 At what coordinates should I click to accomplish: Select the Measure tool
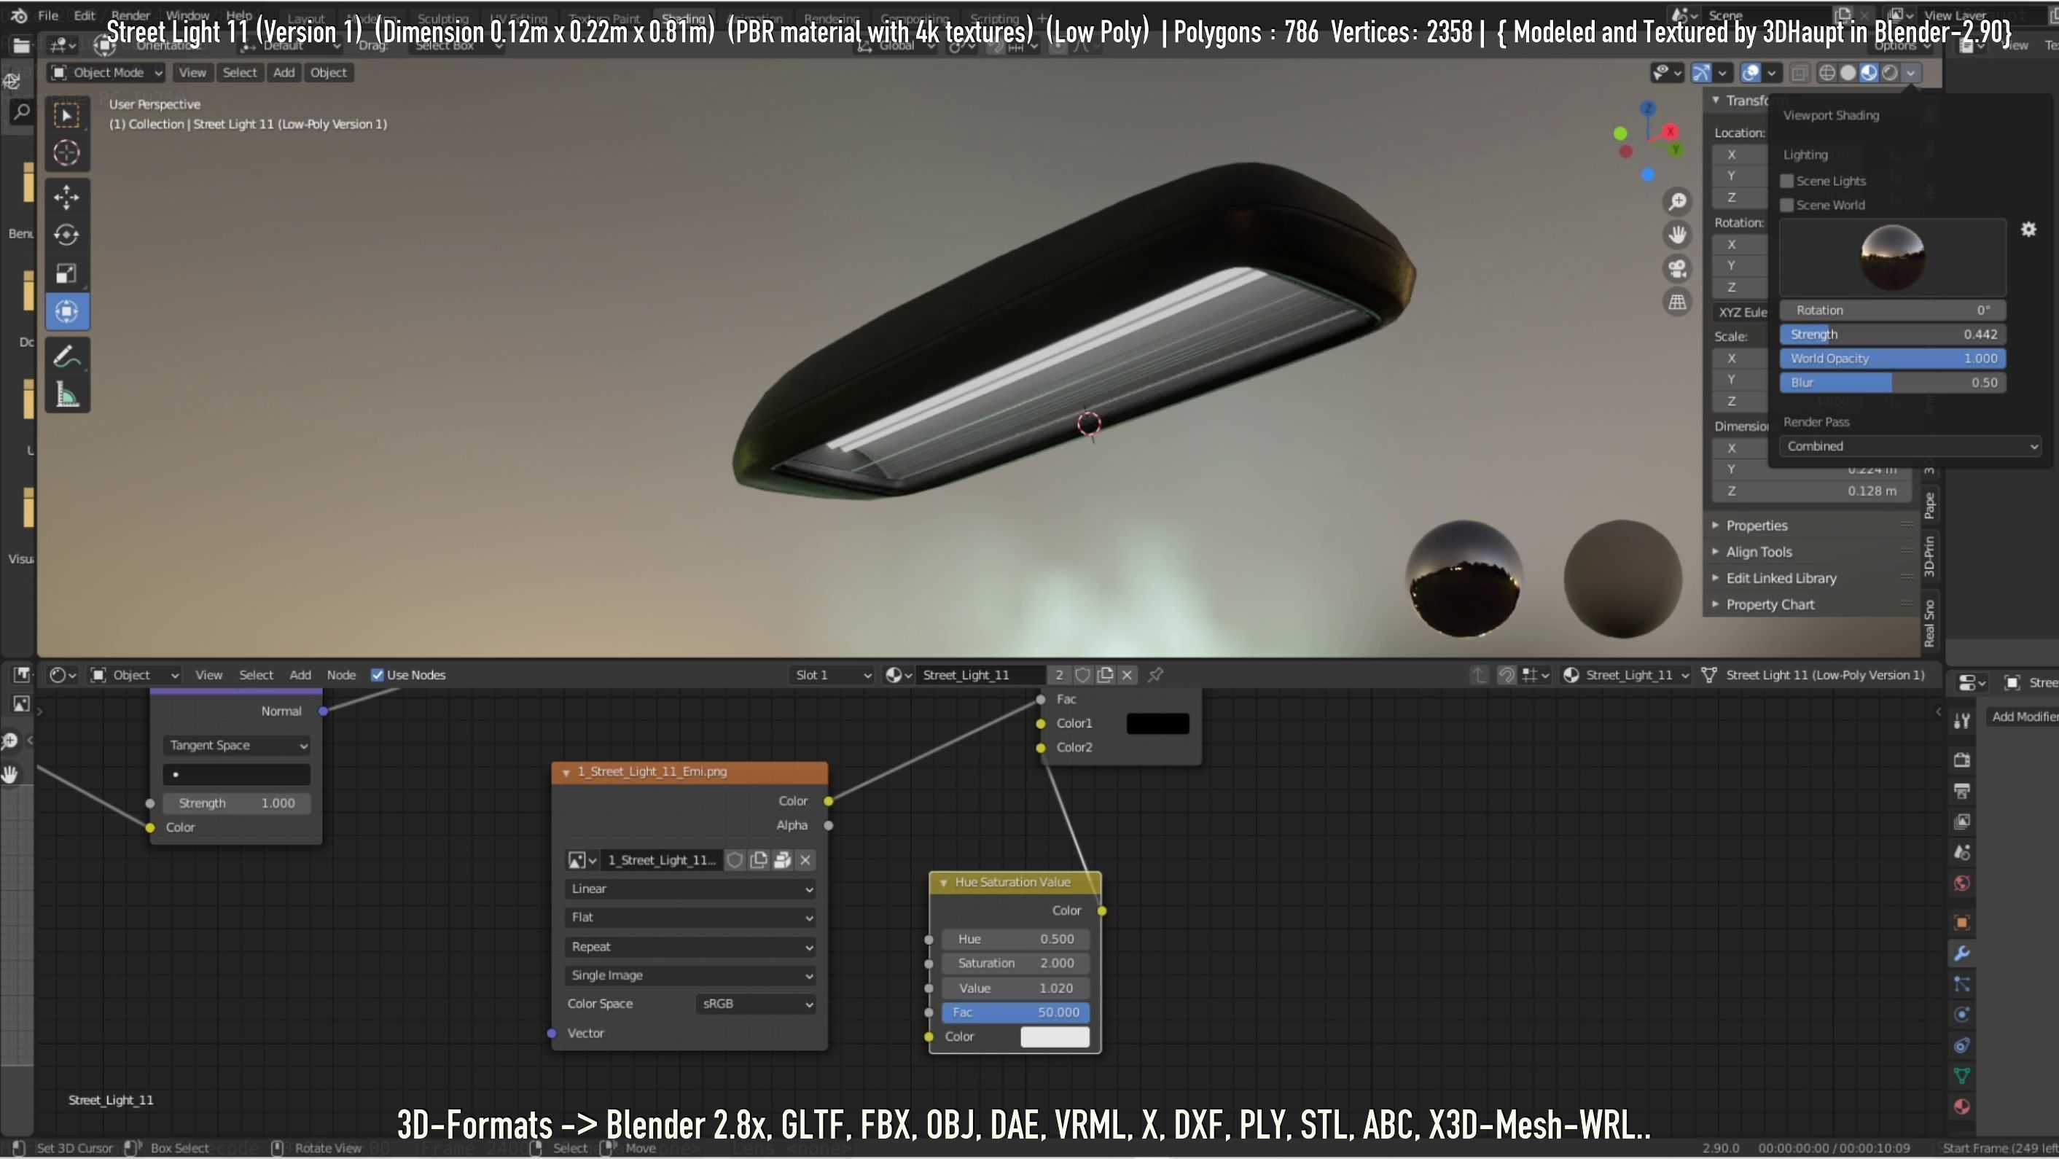[x=67, y=395]
